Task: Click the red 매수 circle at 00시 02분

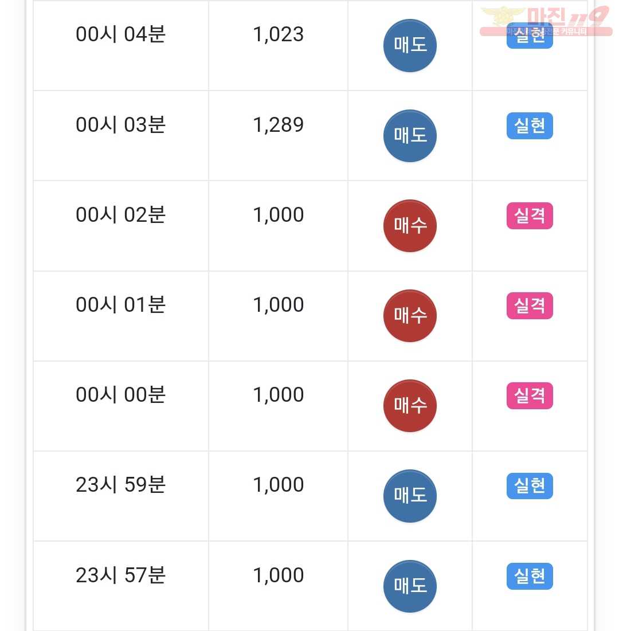Action: coord(410,226)
